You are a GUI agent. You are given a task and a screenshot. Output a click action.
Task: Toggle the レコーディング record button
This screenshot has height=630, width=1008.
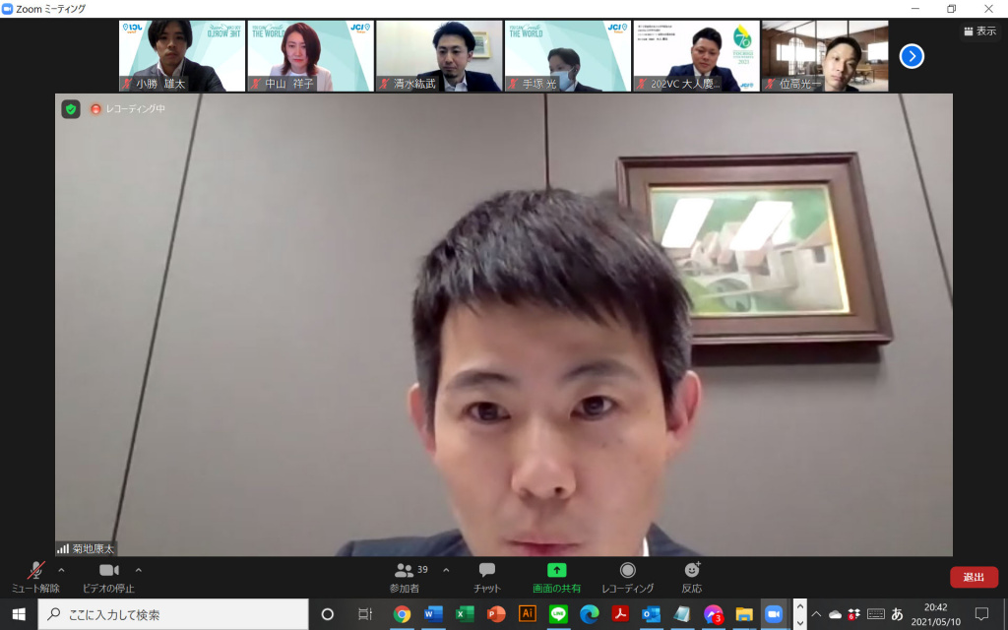(627, 576)
